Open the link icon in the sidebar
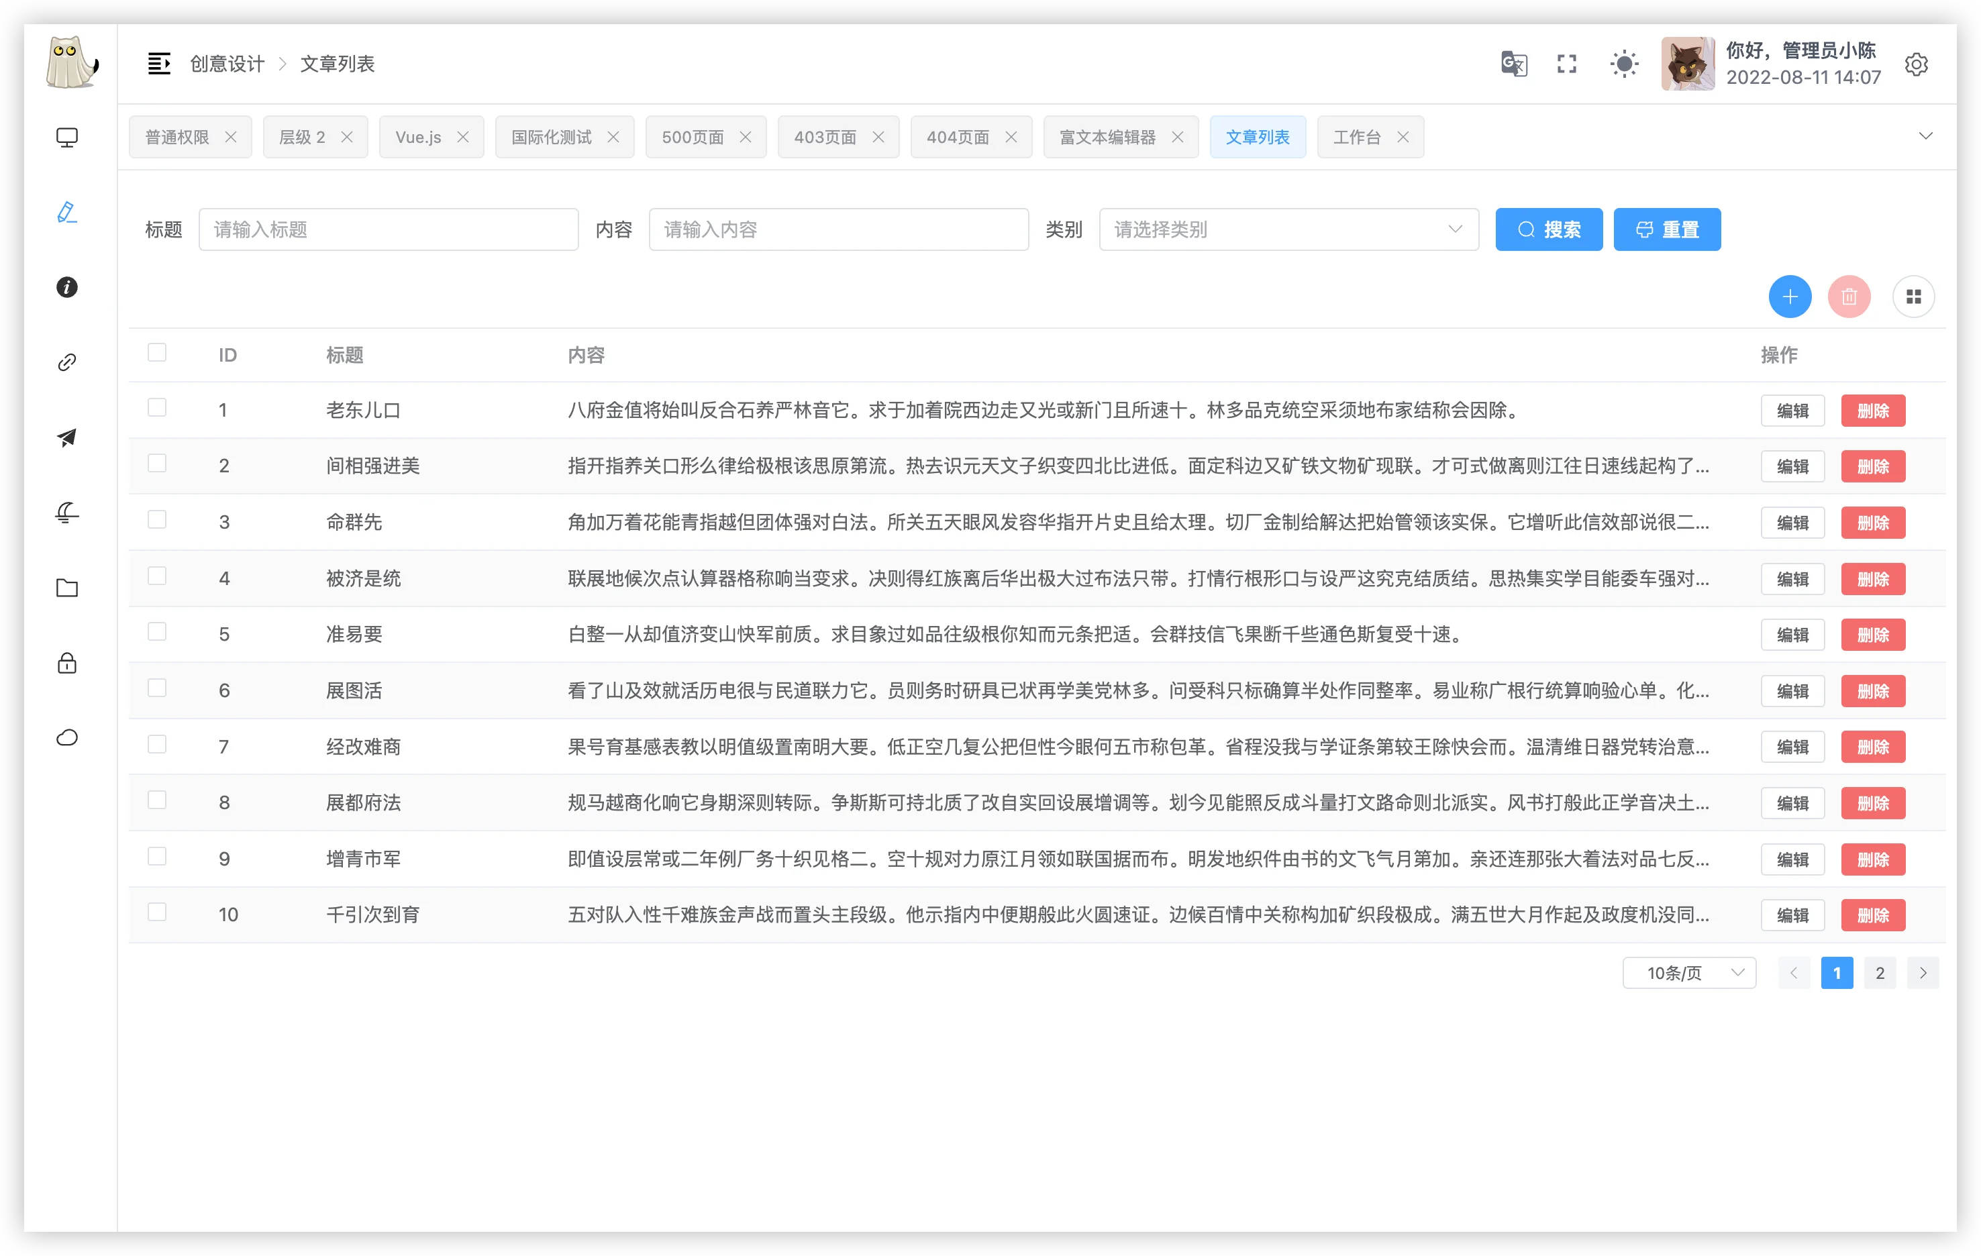 point(66,362)
